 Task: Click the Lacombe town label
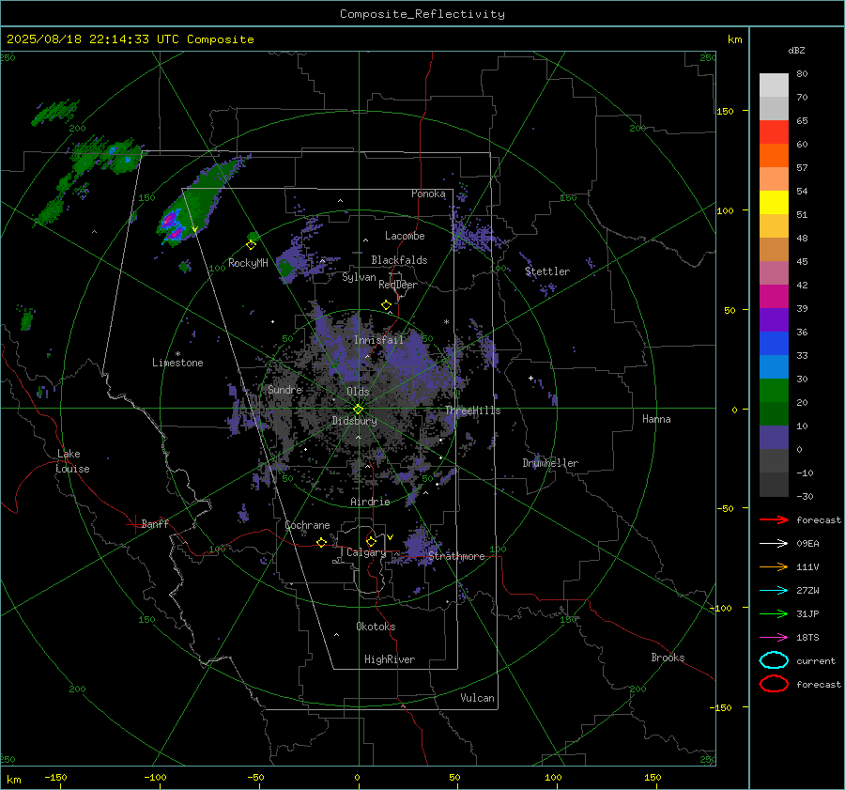click(405, 236)
